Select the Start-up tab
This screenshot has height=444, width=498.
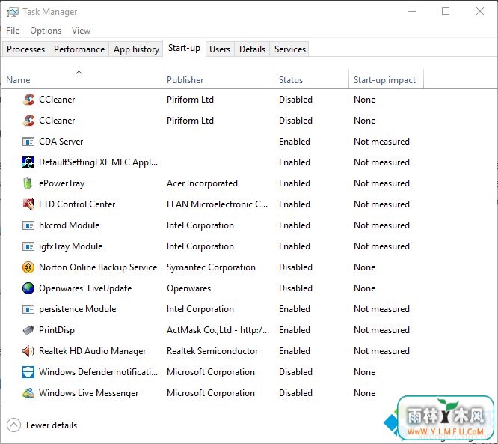(x=184, y=49)
